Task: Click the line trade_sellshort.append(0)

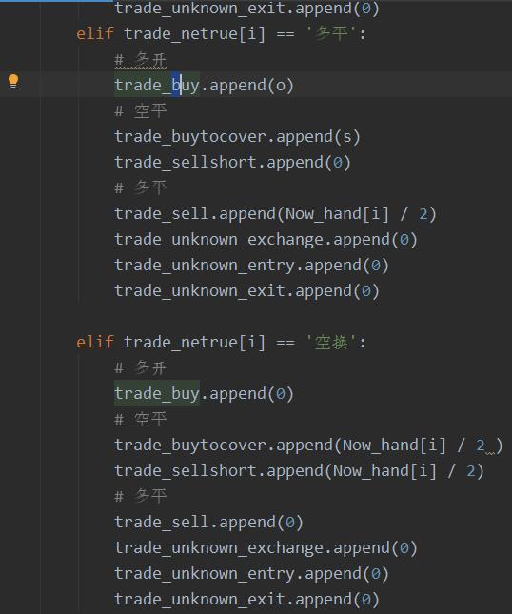Action: 232,163
